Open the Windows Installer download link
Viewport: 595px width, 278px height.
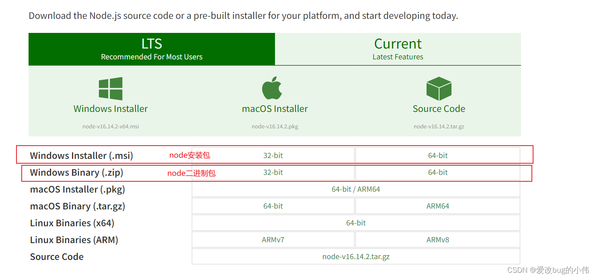[x=111, y=109]
